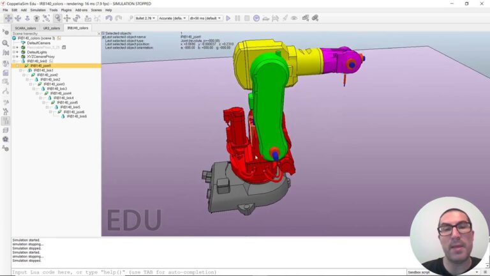Open the Edit menu

[15, 10]
